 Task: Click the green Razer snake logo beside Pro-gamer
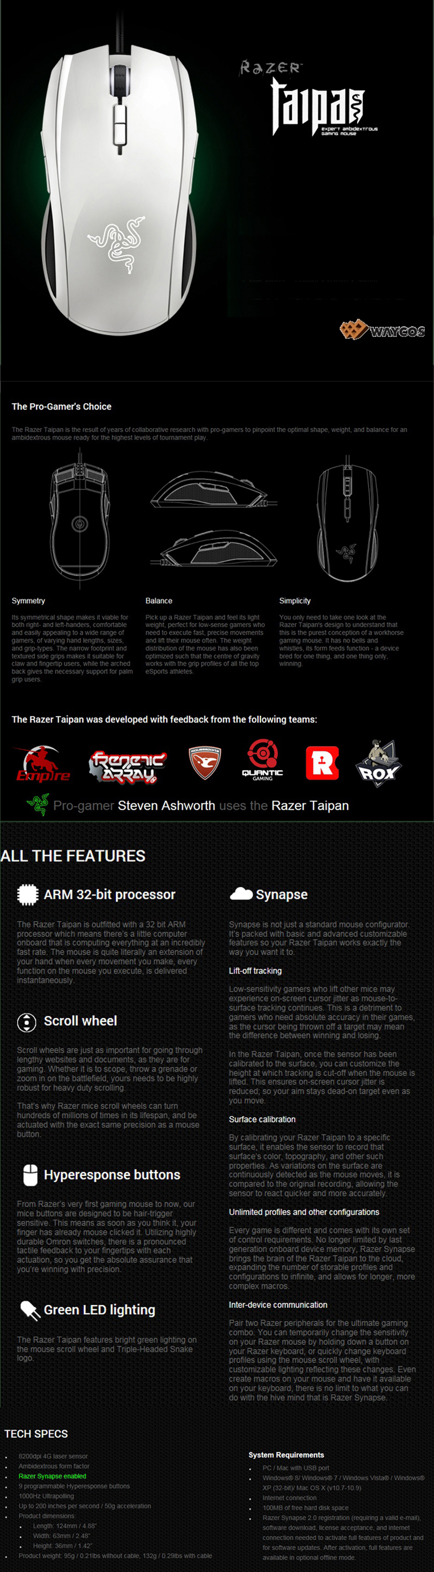click(38, 804)
